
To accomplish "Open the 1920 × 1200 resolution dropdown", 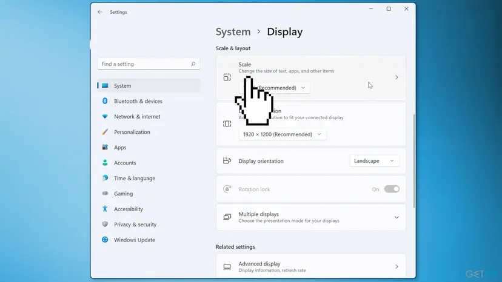I will (x=283, y=134).
